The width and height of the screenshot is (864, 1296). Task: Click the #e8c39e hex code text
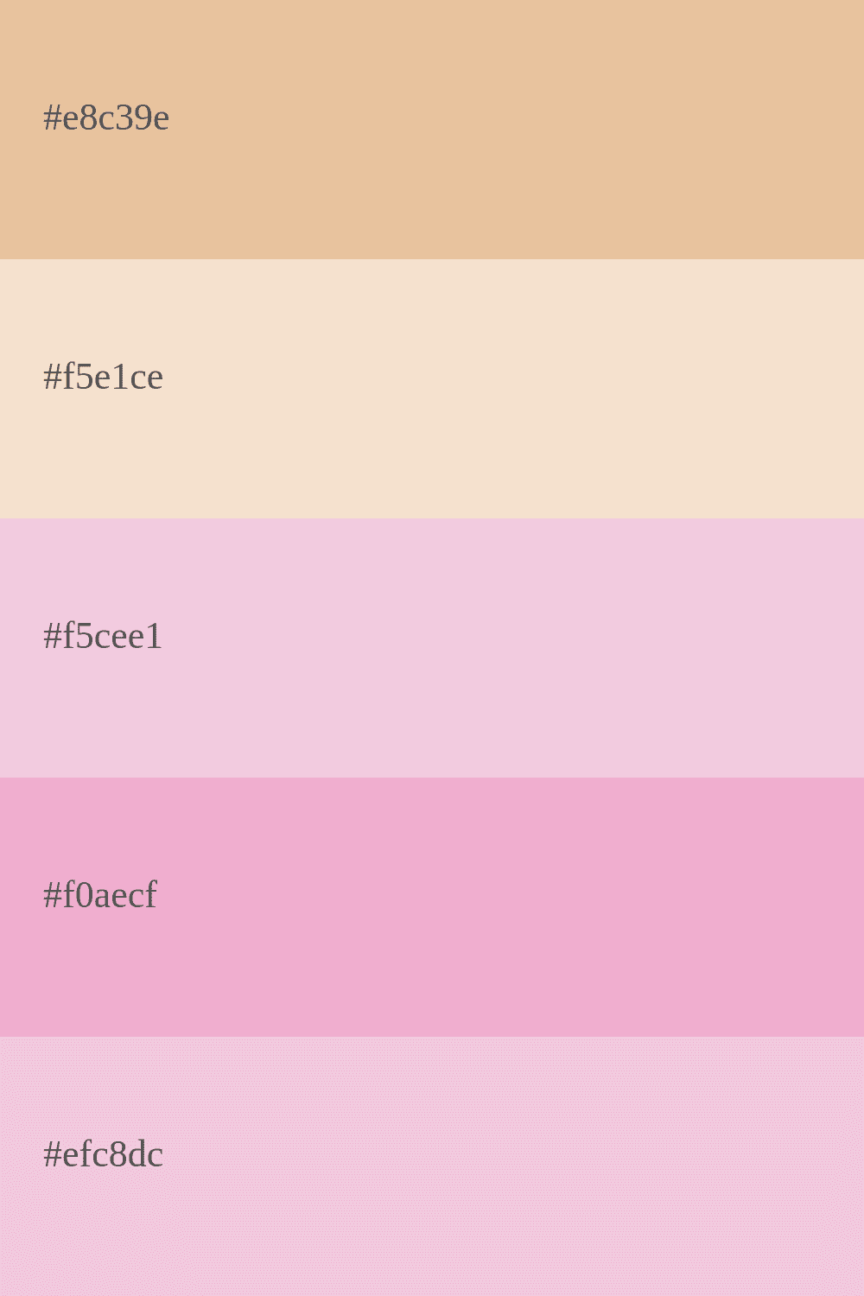106,118
